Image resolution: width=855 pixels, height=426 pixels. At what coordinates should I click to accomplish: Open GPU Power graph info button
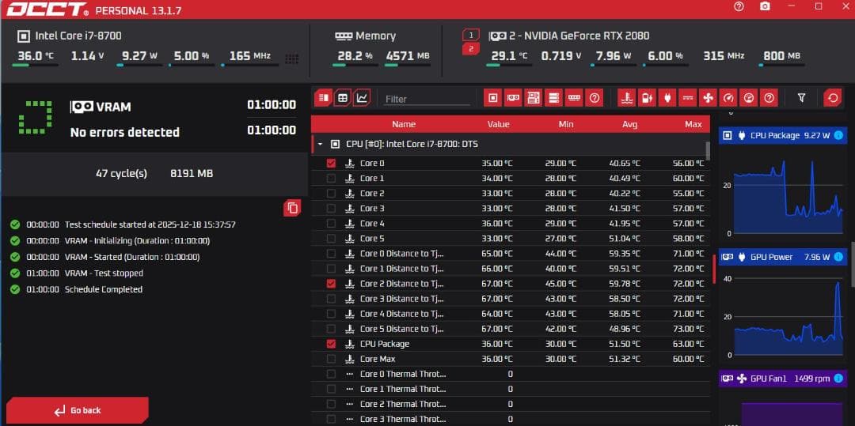(838, 257)
